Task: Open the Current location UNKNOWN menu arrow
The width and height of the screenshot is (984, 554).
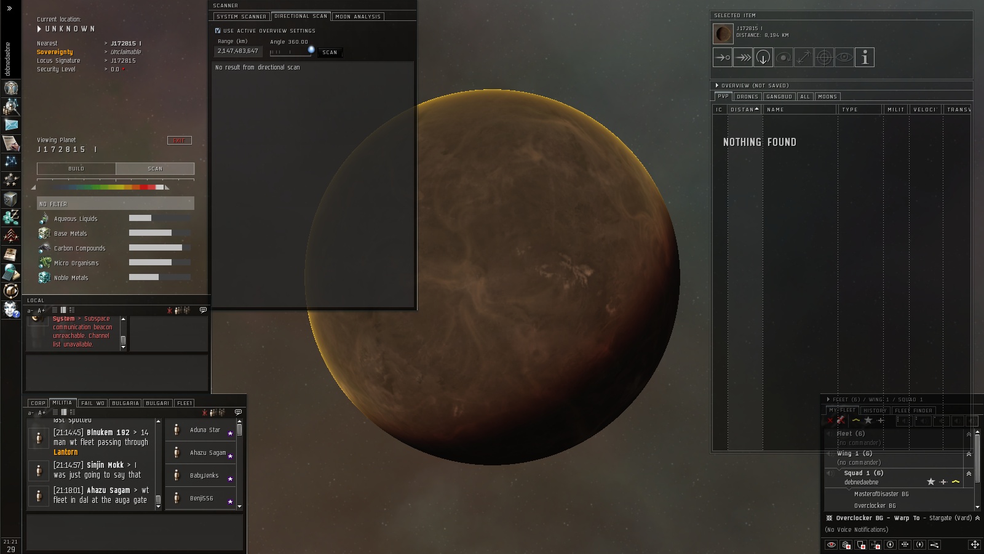Action: coord(39,29)
